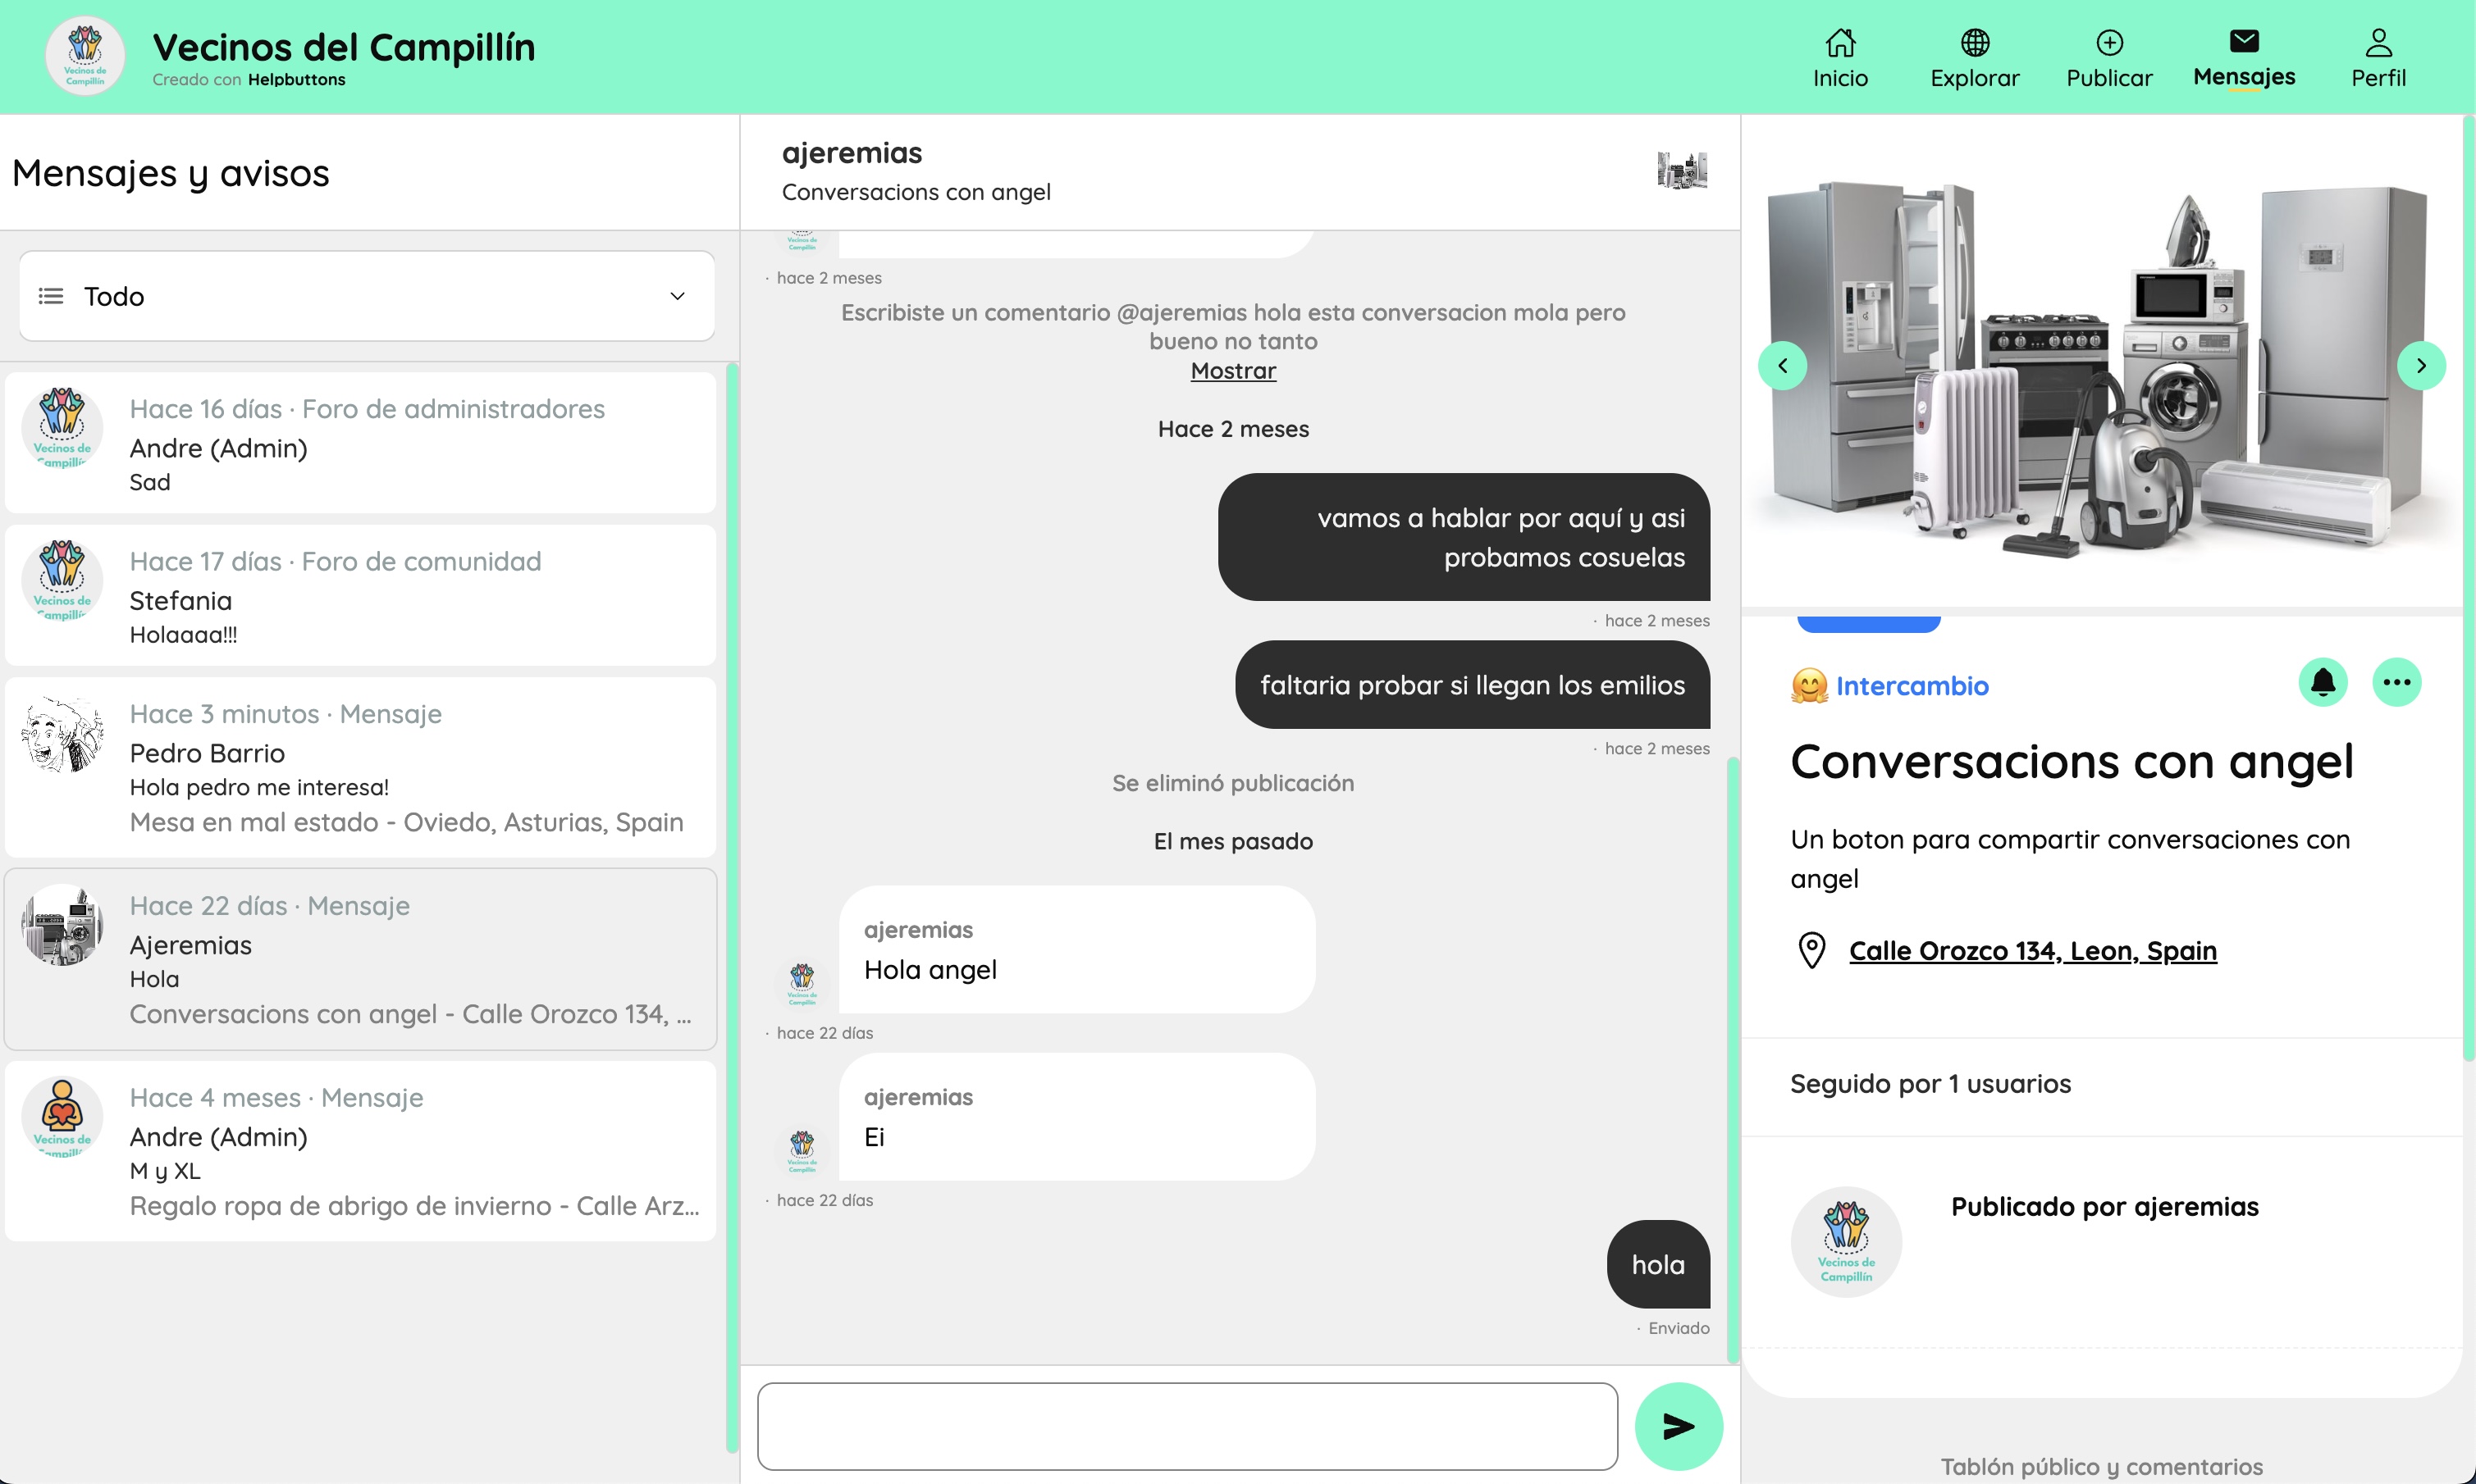Click avatar beside 'Hola angel' message
The height and width of the screenshot is (1484, 2476).
click(x=802, y=983)
